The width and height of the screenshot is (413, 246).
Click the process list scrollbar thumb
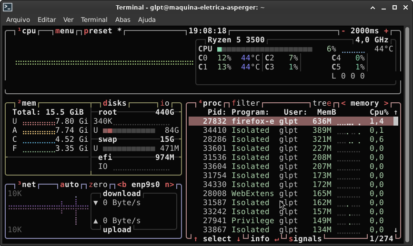(x=396, y=121)
